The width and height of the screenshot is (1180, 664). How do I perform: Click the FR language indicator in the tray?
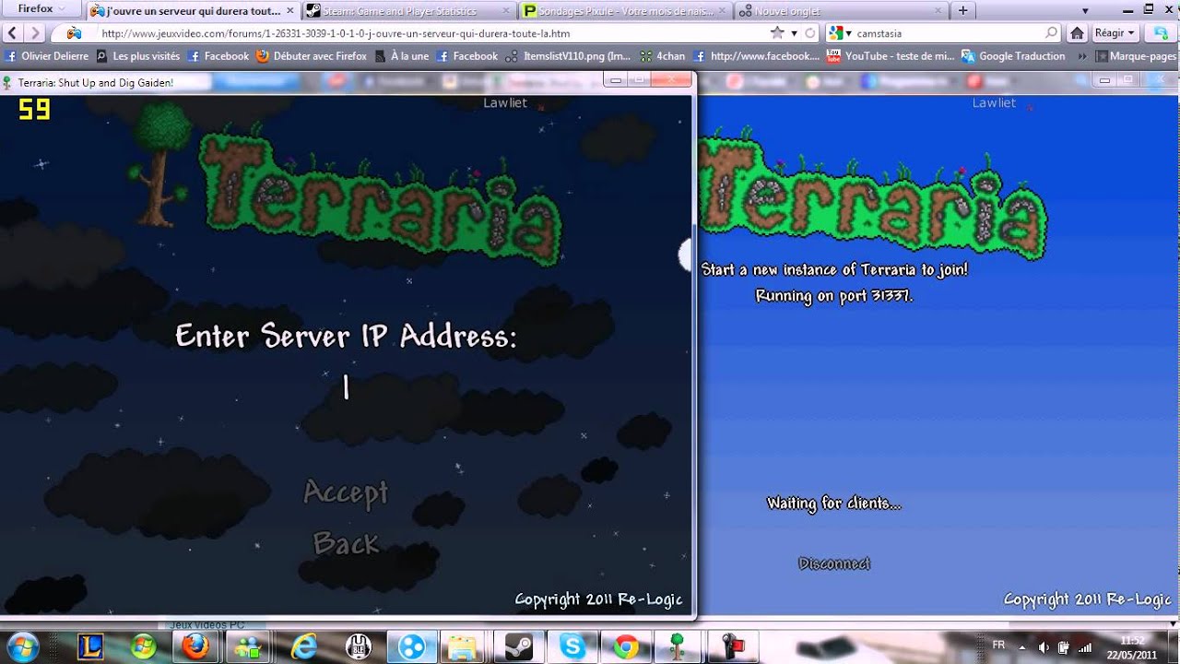pyautogui.click(x=998, y=645)
